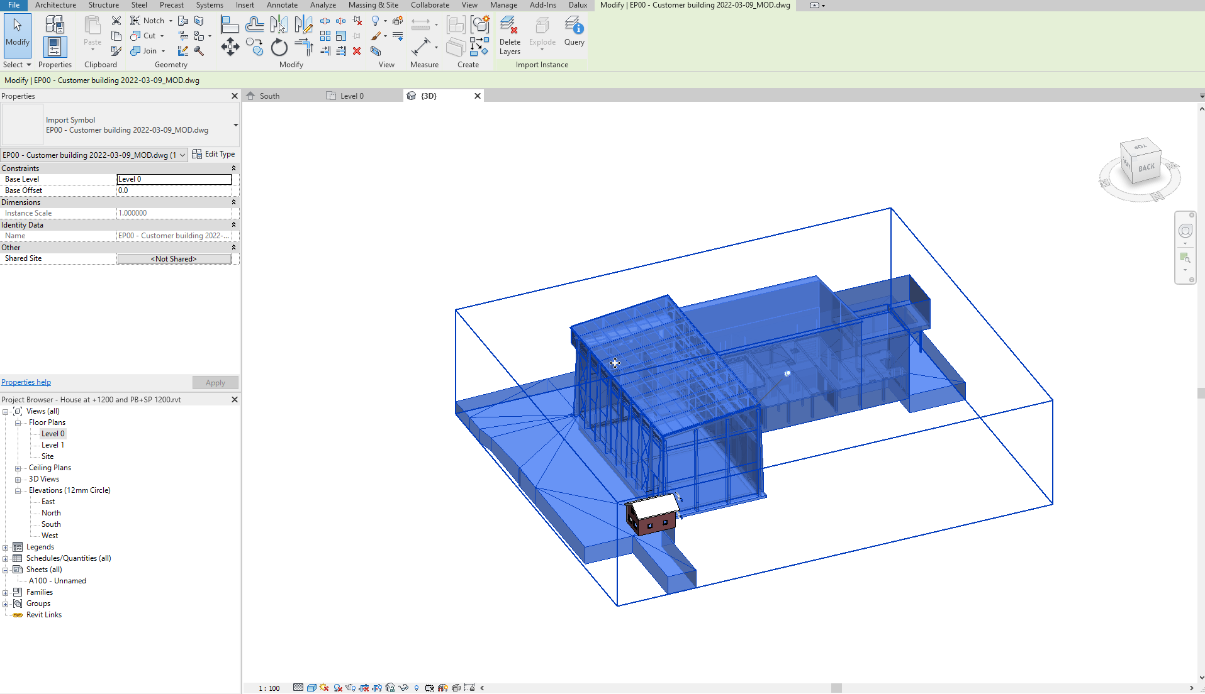1205x694 pixels.
Task: Activate the Move tool in Modify panel
Action: click(x=230, y=47)
